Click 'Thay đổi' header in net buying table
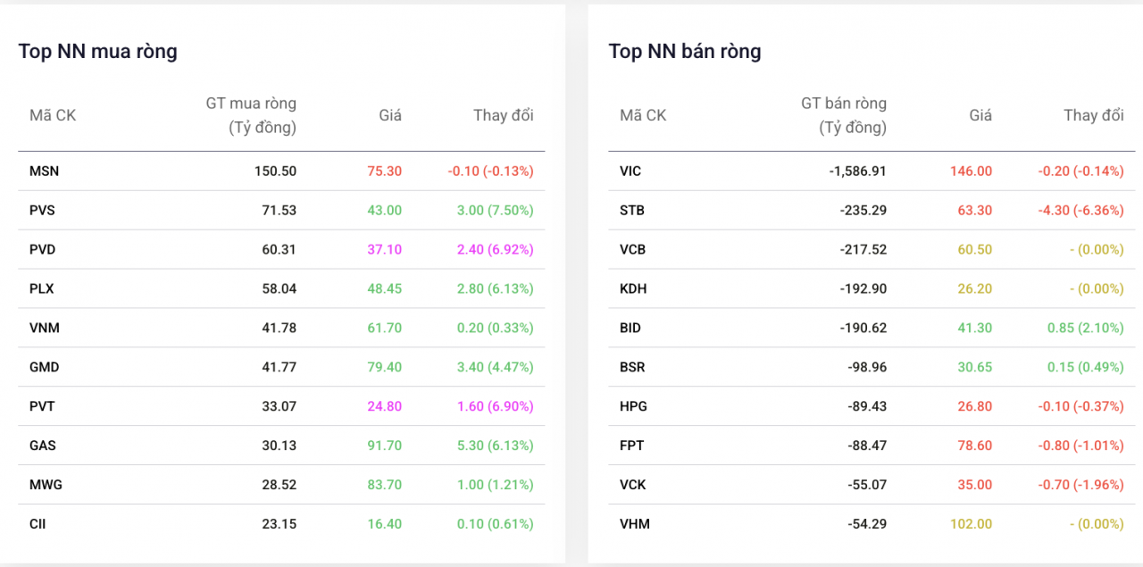Screen dimensions: 1143x567 tap(503, 115)
